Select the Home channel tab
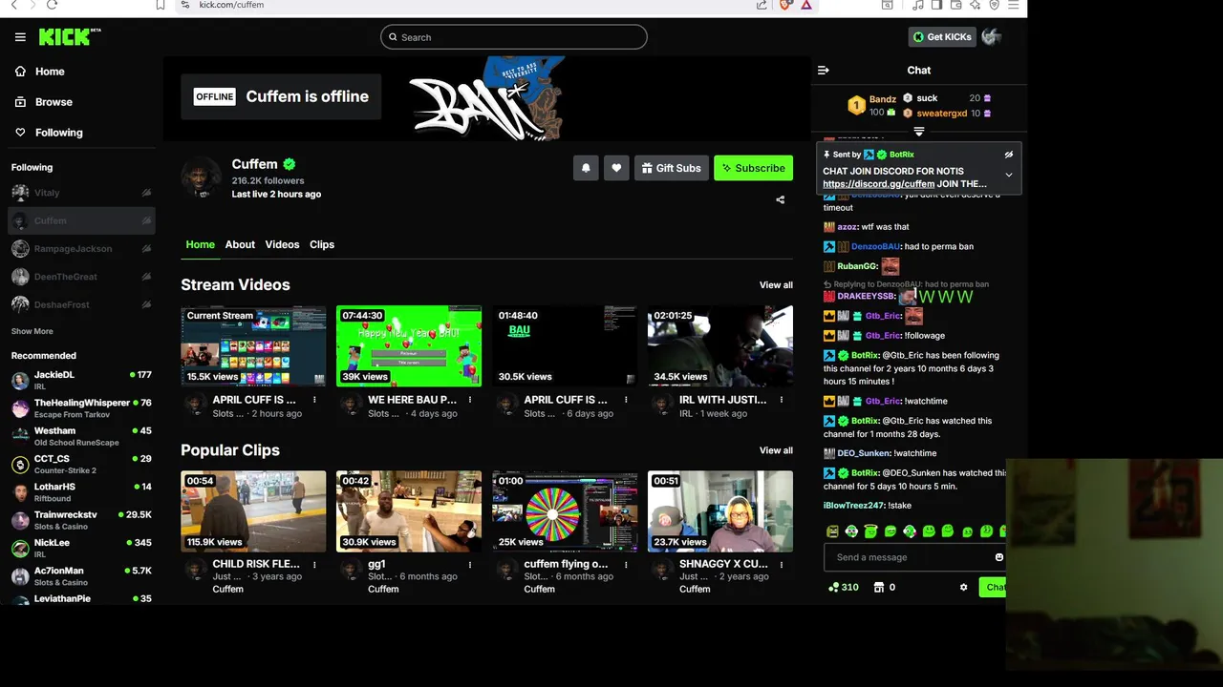This screenshot has height=687, width=1223. coord(200,244)
